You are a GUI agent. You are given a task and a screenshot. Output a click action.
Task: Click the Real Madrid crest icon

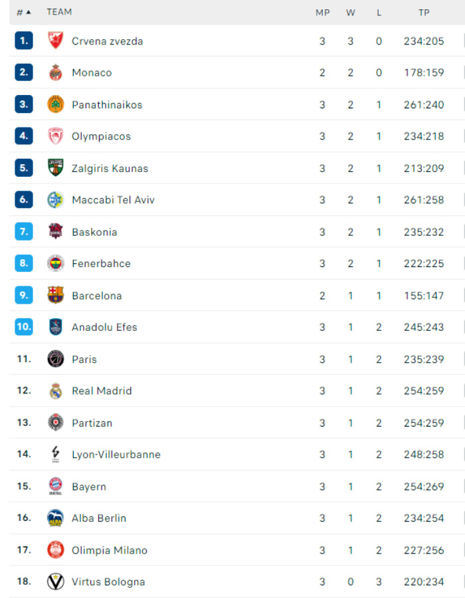[x=56, y=391]
